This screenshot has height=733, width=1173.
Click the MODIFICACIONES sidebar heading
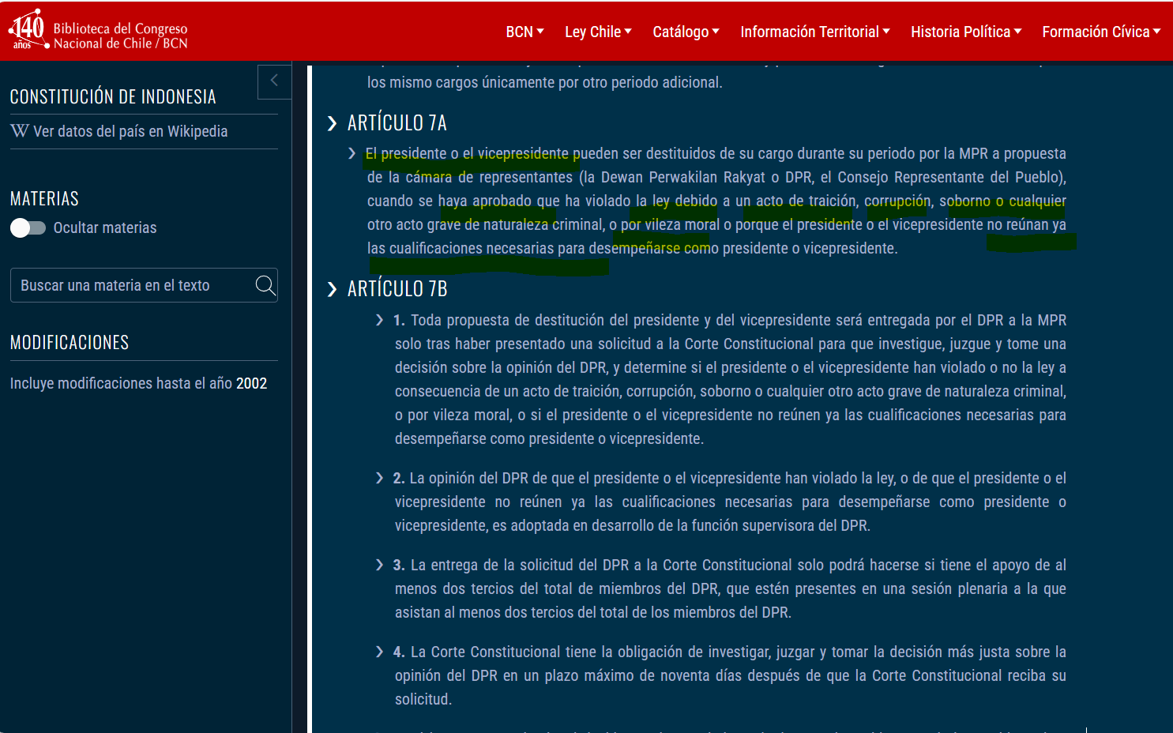[x=70, y=342]
